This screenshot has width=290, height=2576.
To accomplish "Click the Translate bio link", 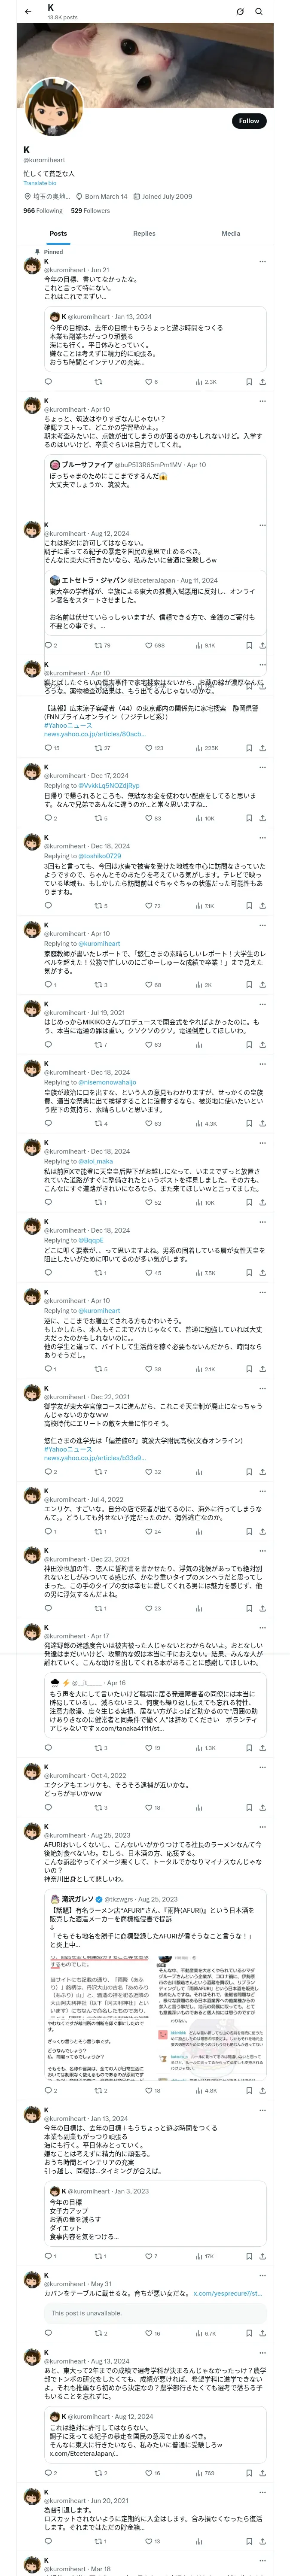I will [x=40, y=183].
